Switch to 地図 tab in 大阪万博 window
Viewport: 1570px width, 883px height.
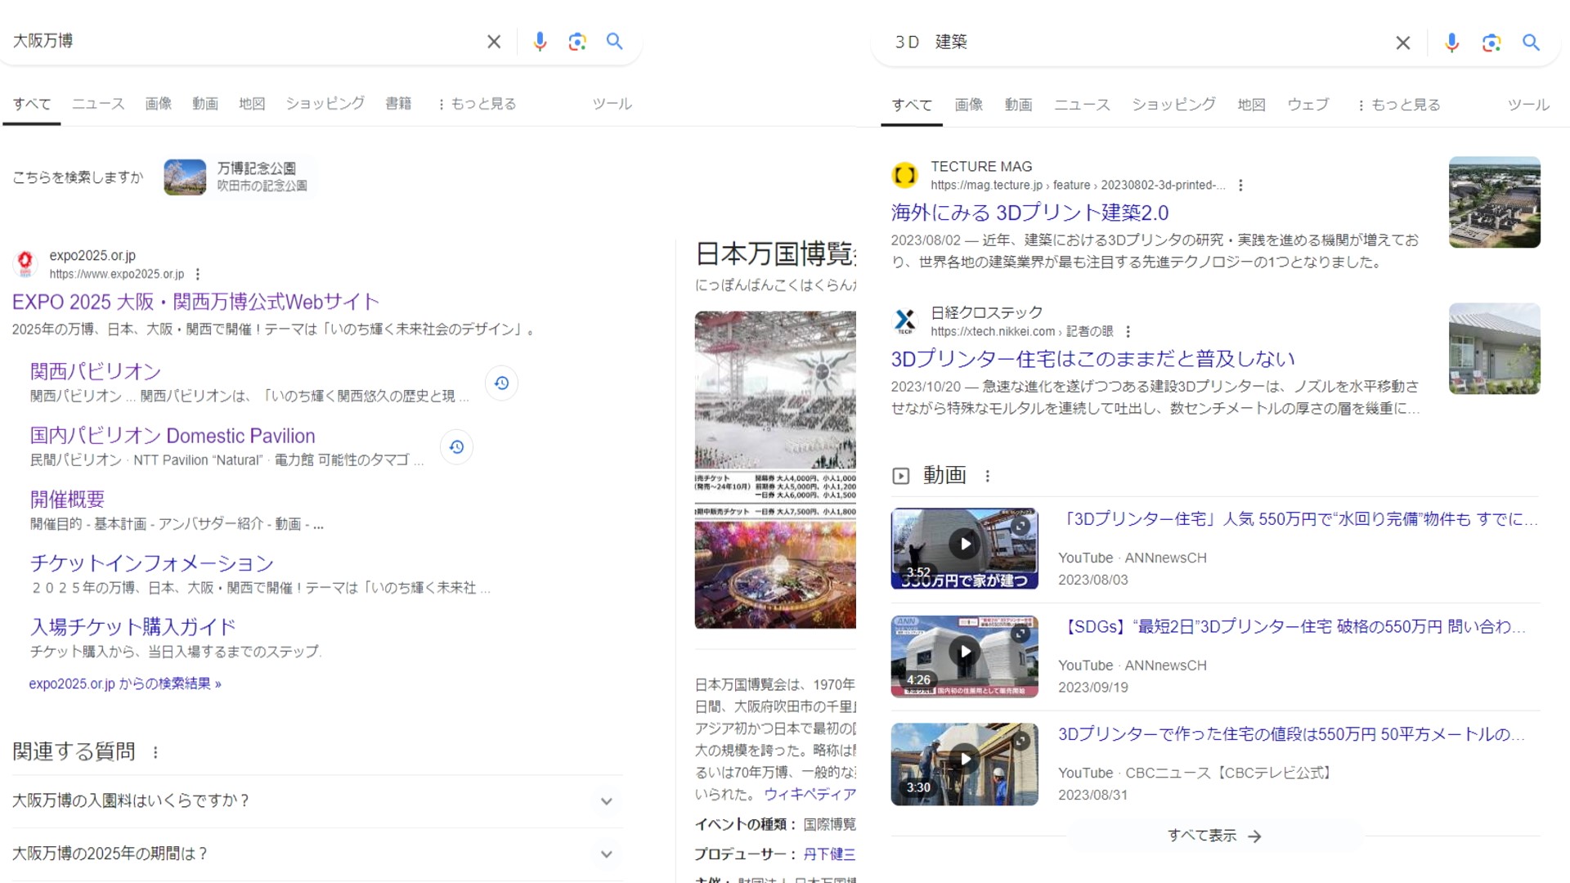252,104
